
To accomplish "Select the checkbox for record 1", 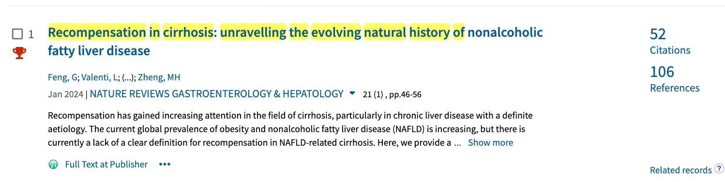I will coord(17,34).
